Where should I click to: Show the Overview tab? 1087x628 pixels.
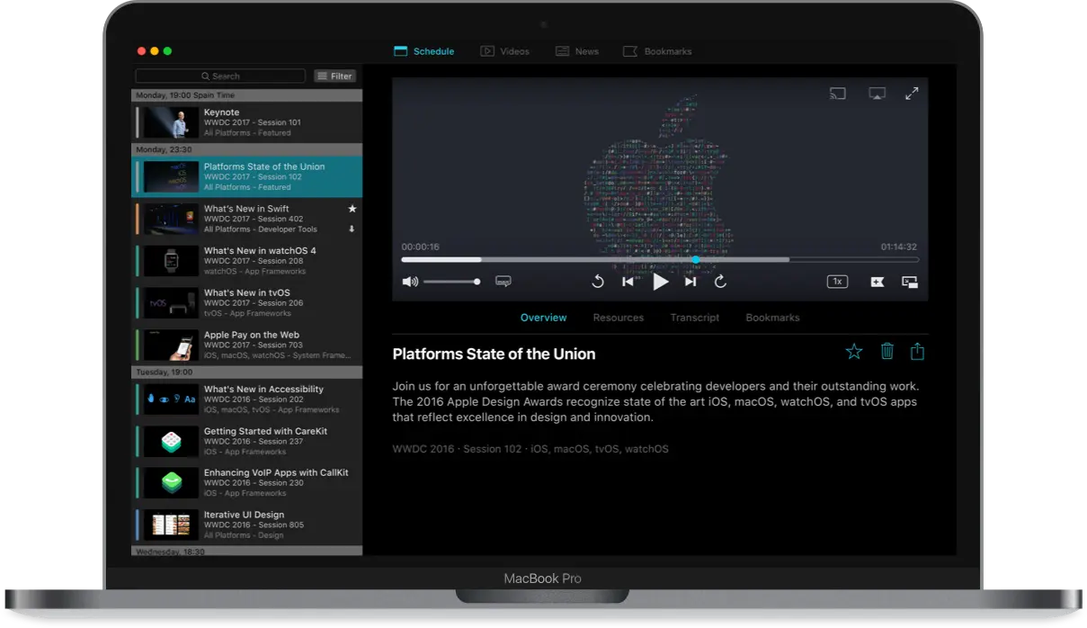(x=544, y=318)
